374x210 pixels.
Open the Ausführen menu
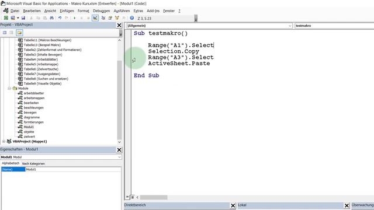pos(122,11)
